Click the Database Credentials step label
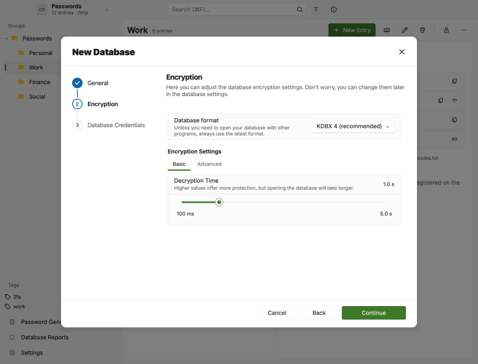478x364 pixels. [116, 125]
